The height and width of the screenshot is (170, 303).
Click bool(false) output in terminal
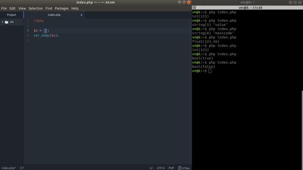point(204,67)
